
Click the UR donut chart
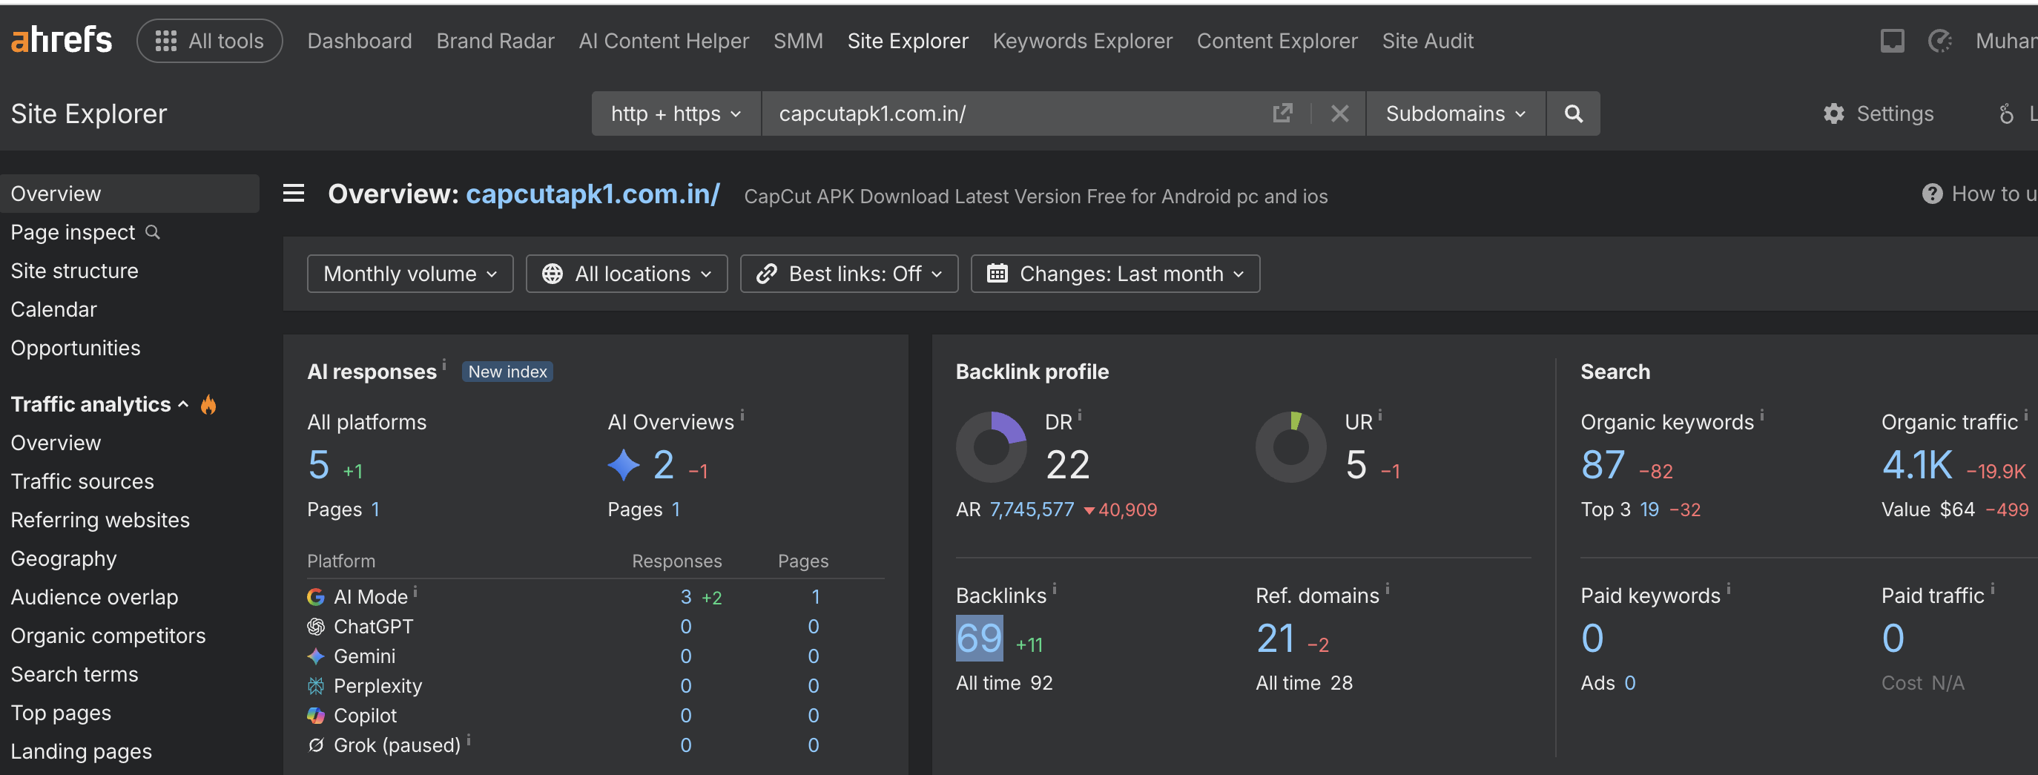[1290, 446]
